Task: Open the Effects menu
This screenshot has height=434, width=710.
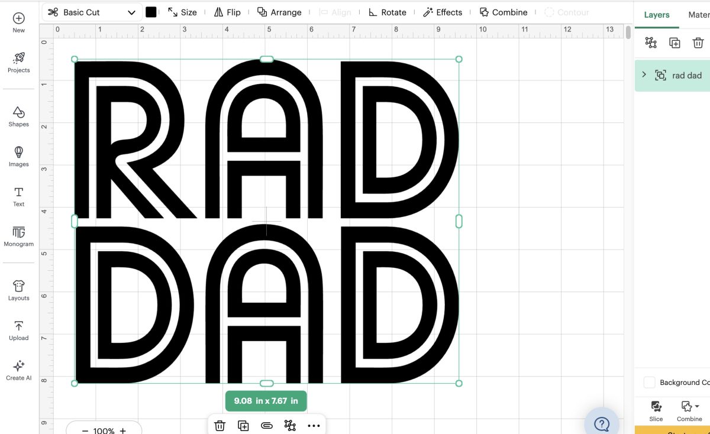Action: coord(443,12)
